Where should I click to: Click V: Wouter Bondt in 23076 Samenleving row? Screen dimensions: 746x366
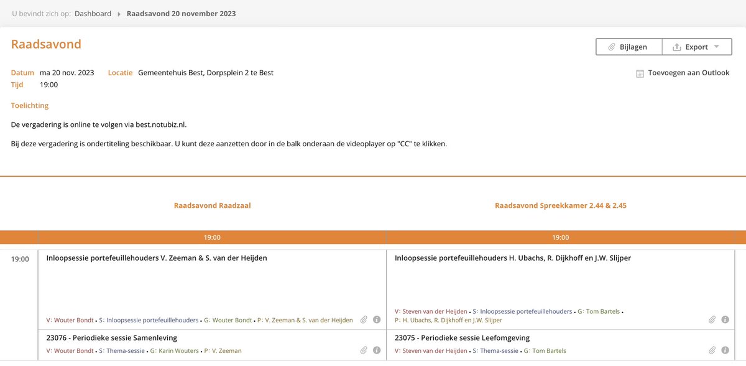pos(69,351)
